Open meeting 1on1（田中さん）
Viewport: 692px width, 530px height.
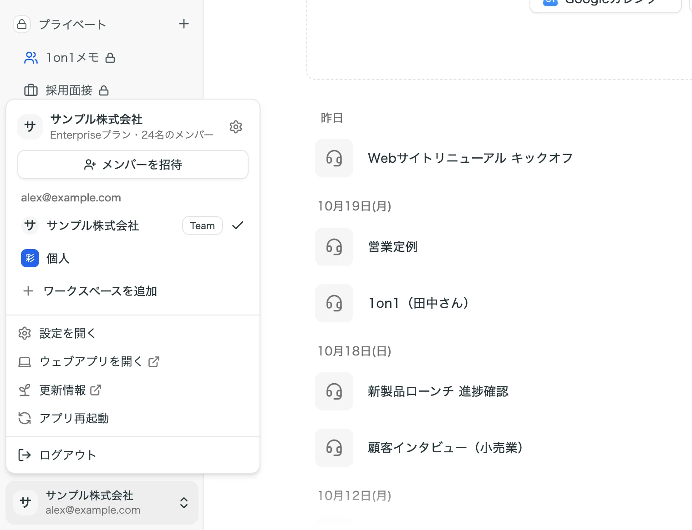tap(418, 303)
